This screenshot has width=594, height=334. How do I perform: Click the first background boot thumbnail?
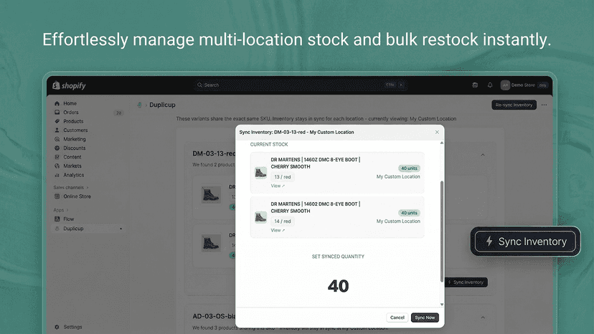click(x=211, y=195)
